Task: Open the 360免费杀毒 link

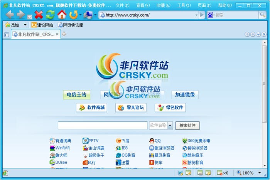Action: coord(196,141)
